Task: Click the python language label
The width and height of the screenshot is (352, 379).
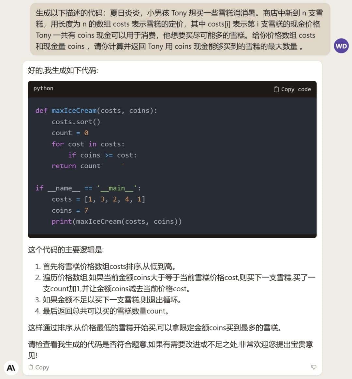Action: (43, 88)
